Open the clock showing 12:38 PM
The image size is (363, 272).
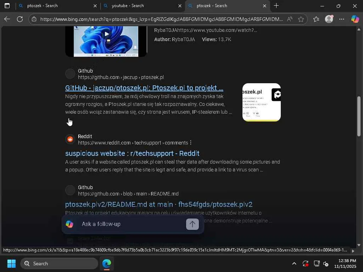345,263
